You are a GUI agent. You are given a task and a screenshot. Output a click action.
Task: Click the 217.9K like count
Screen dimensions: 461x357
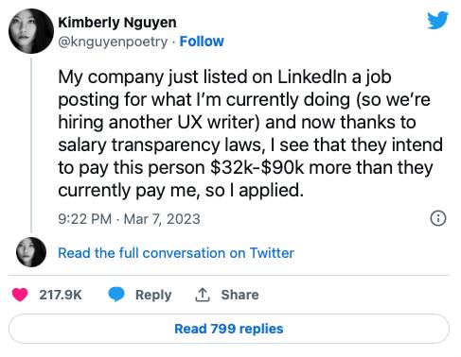point(61,295)
